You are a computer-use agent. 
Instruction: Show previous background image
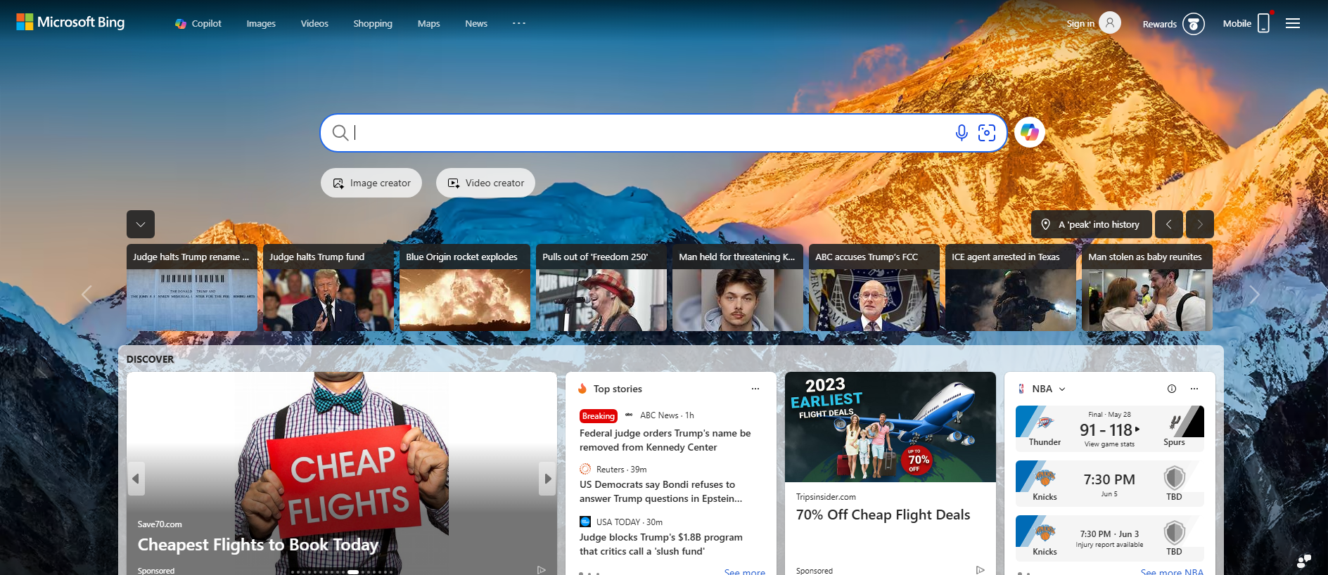[1169, 224]
